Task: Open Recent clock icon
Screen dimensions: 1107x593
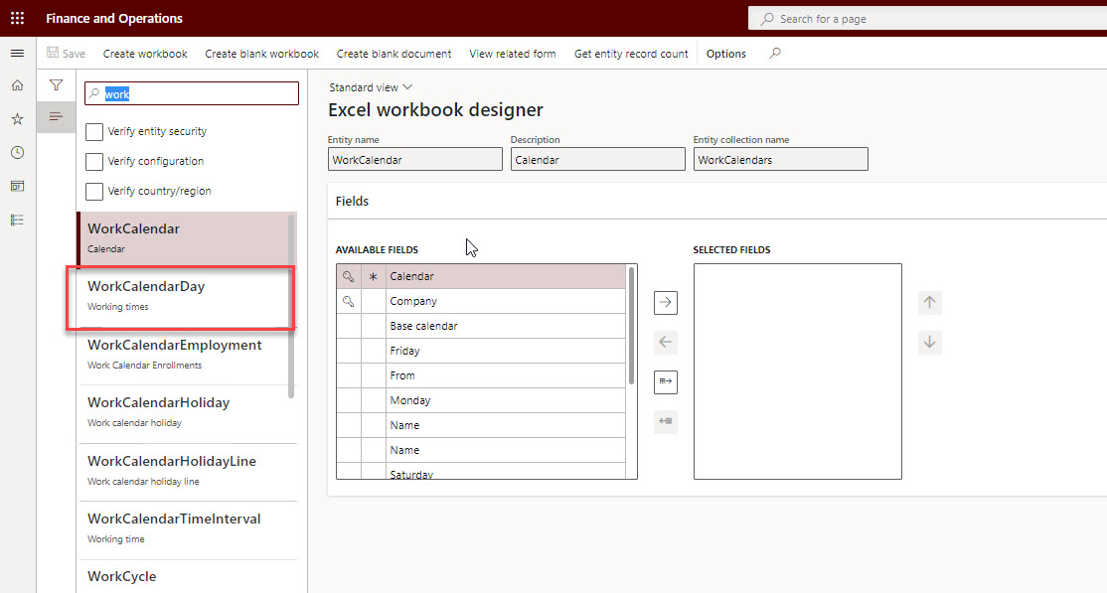Action: point(18,153)
